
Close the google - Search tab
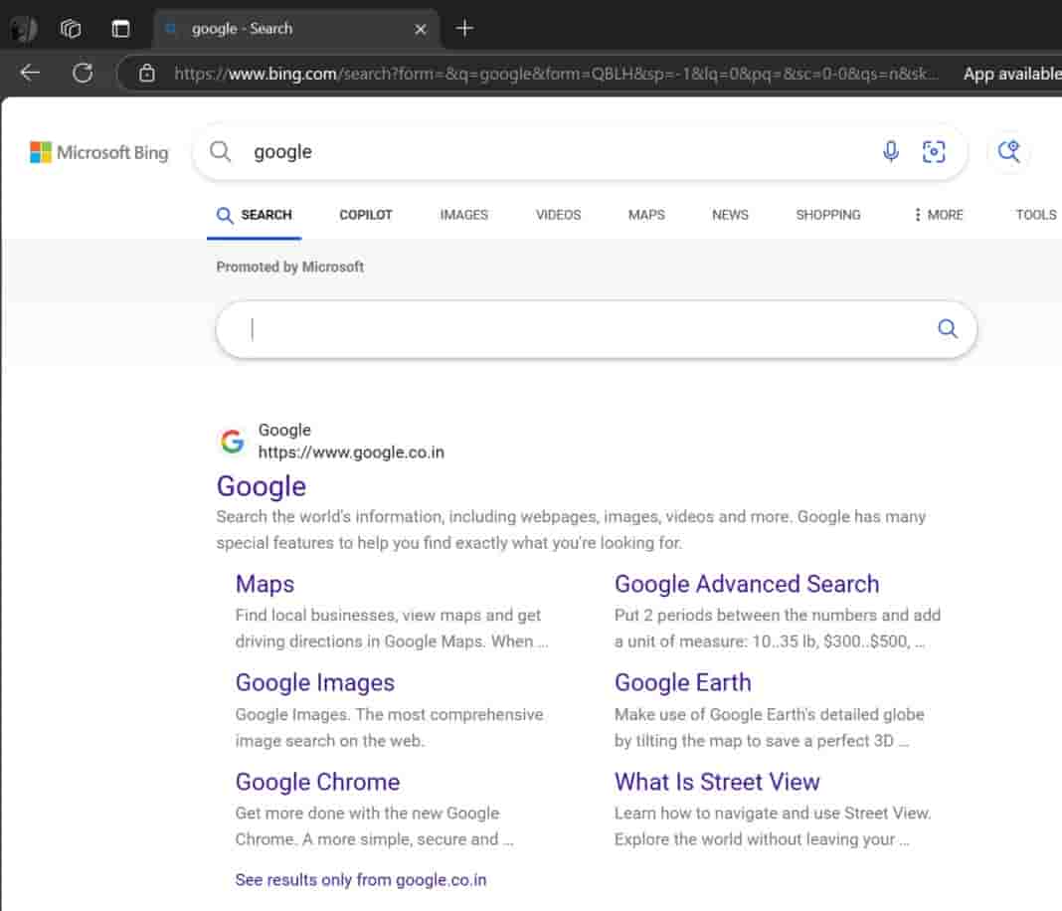[421, 29]
